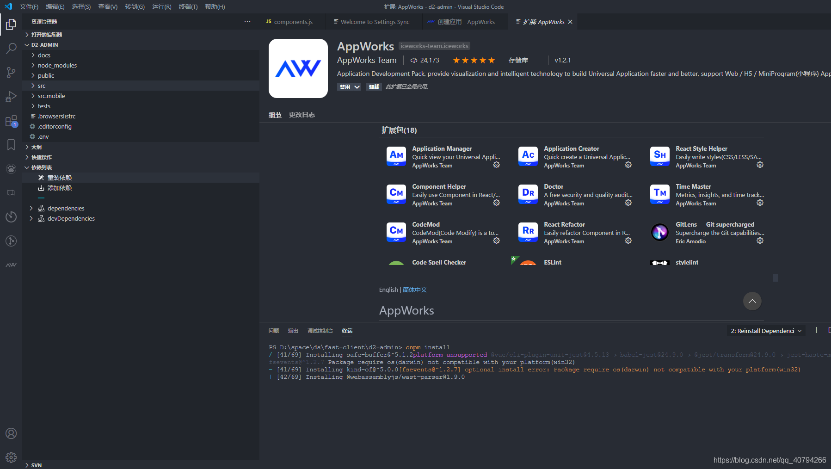Open gear settings for React Style Helper
The image size is (831, 469).
760,165
